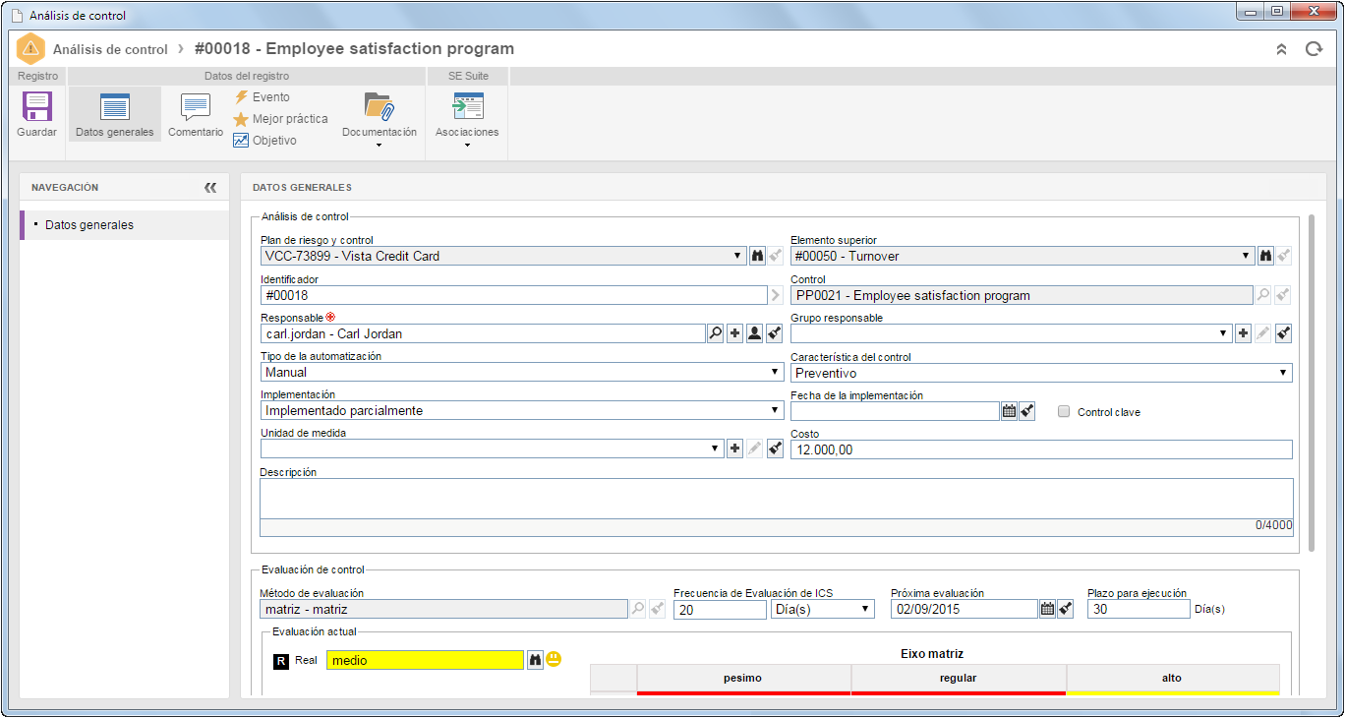The height and width of the screenshot is (718, 1345).
Task: Open the Documentación menu
Action: pos(380,118)
